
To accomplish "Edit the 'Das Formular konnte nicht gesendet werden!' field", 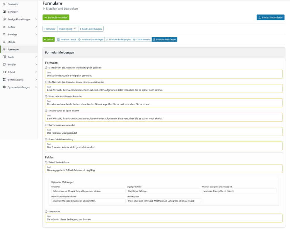I will tap(164, 146).
